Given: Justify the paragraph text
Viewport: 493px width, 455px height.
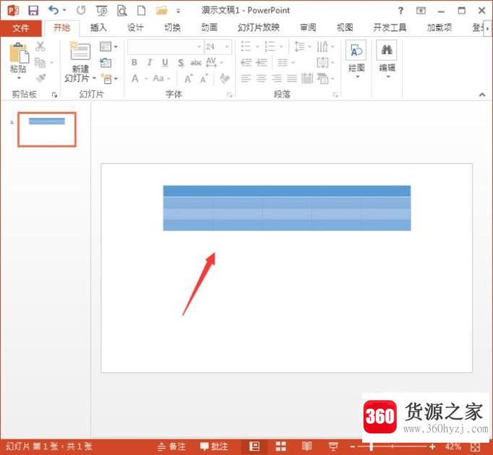Looking at the screenshot, I should [x=292, y=78].
